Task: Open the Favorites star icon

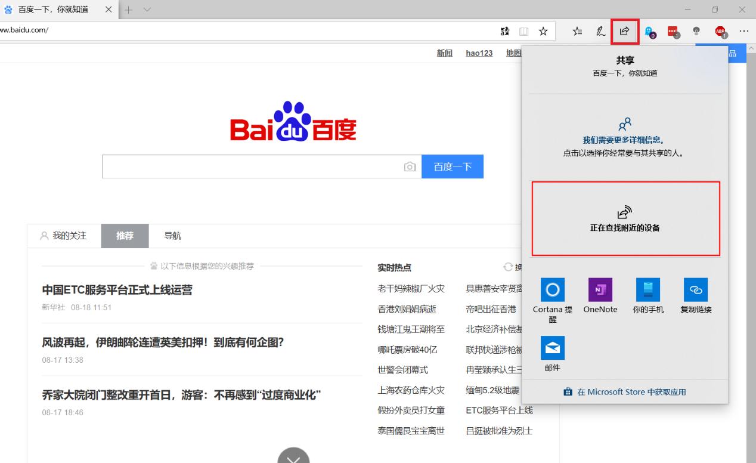Action: pos(543,31)
